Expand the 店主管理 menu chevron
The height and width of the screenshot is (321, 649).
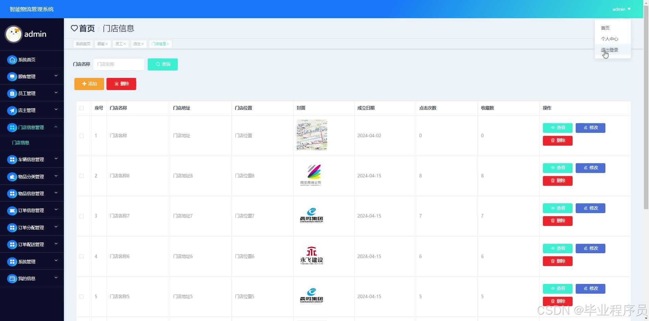[x=56, y=110]
